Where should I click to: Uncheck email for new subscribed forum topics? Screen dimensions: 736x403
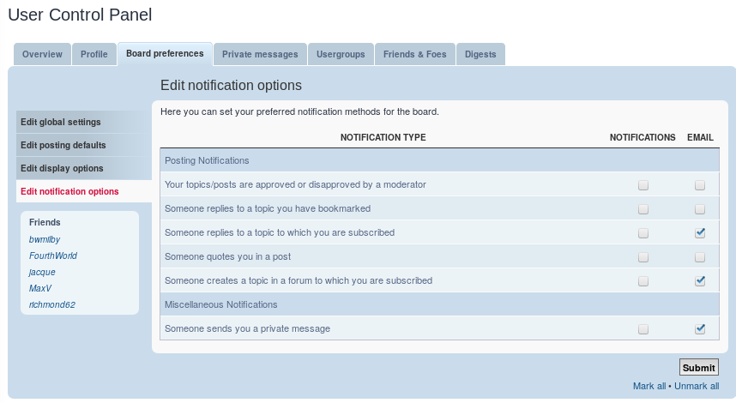pos(700,280)
